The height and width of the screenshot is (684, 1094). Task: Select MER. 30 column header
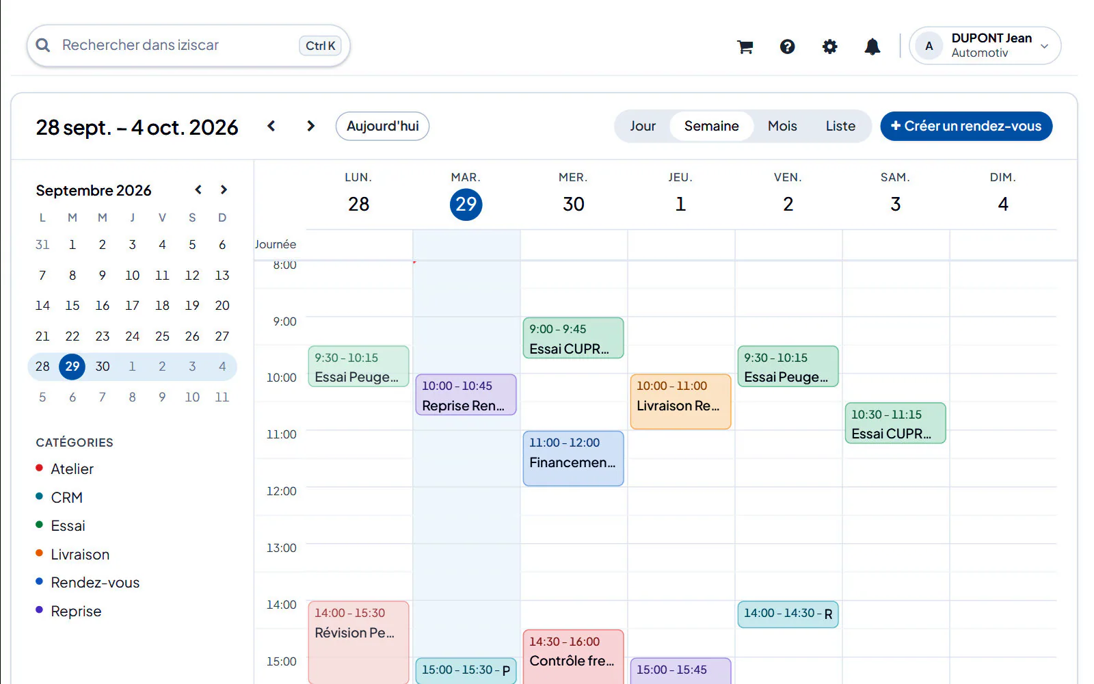[x=573, y=194]
